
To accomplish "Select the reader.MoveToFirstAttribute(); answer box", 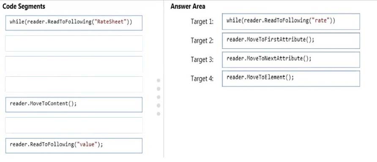I will 291,41.
